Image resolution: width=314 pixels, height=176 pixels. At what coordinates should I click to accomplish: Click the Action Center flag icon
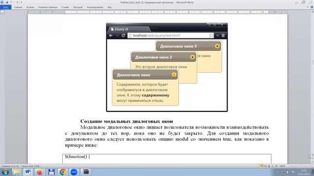293,172
